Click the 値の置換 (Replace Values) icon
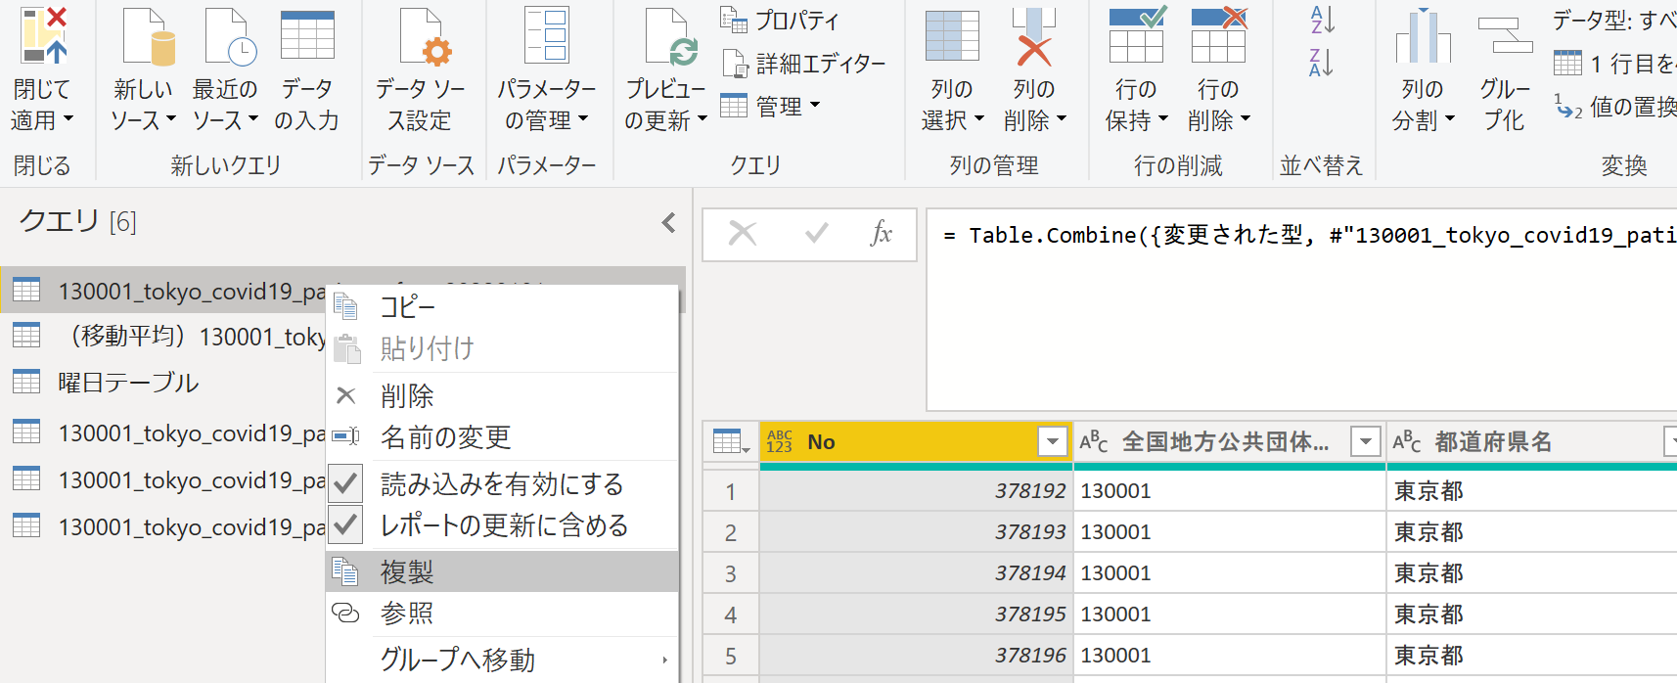The image size is (1677, 683). point(1568,106)
